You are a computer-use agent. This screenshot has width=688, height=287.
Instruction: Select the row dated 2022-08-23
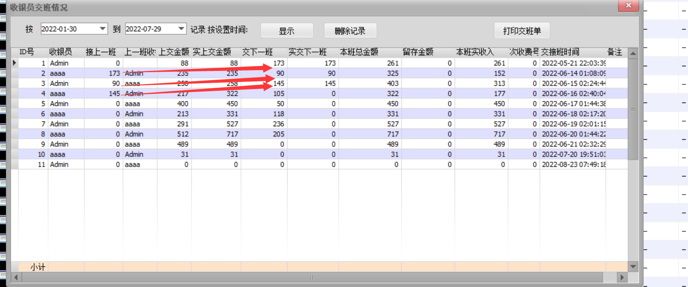(573, 164)
